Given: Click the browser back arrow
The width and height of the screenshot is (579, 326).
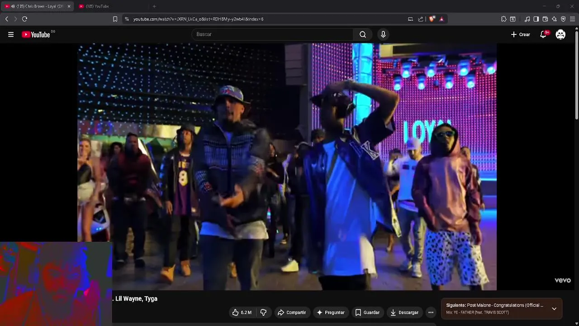Looking at the screenshot, I should tap(6, 19).
